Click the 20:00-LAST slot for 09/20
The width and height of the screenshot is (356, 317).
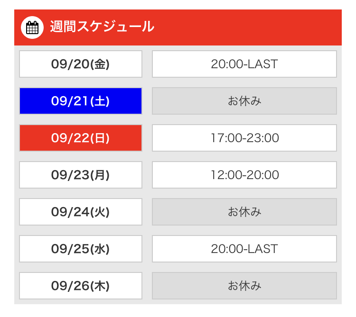[244, 64]
